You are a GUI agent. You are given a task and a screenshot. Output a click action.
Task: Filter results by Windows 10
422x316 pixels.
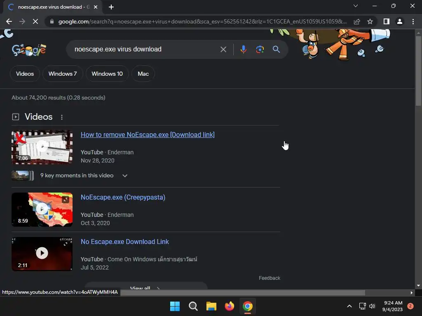click(x=107, y=74)
